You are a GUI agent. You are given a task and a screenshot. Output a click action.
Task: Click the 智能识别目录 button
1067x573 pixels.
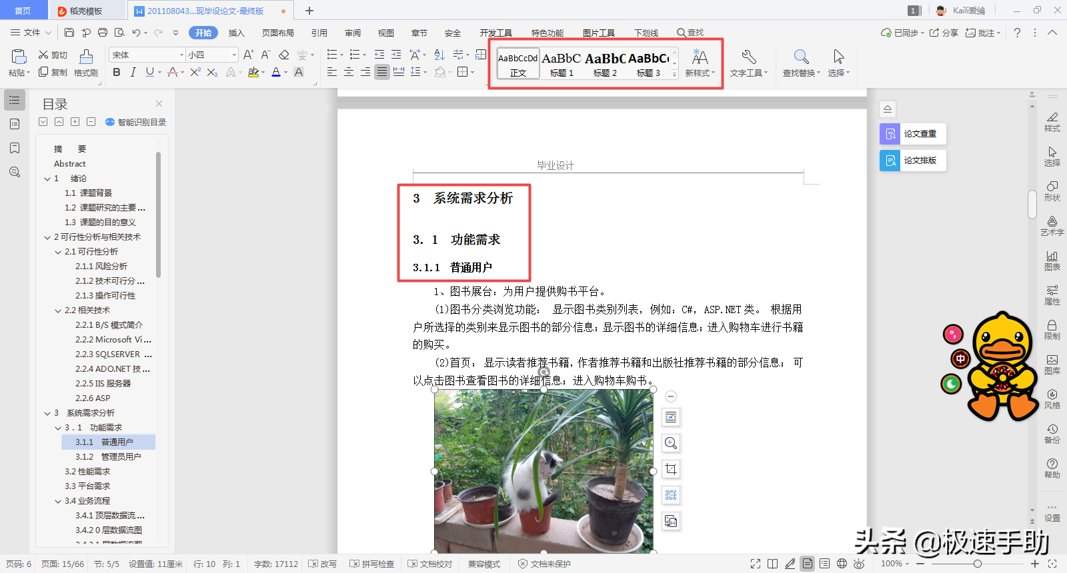[x=136, y=122]
